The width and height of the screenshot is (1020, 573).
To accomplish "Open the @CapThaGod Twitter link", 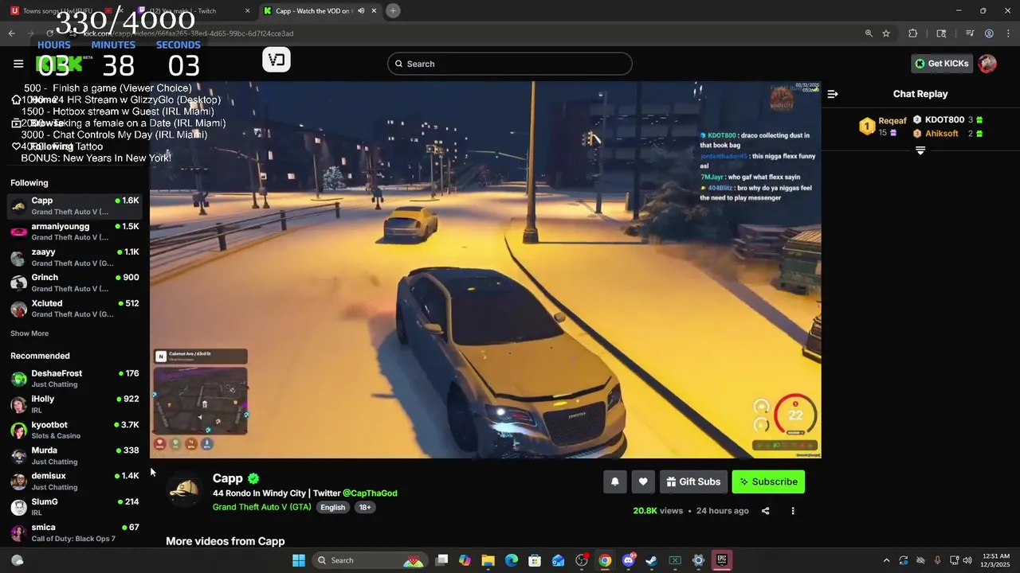I will 370,493.
